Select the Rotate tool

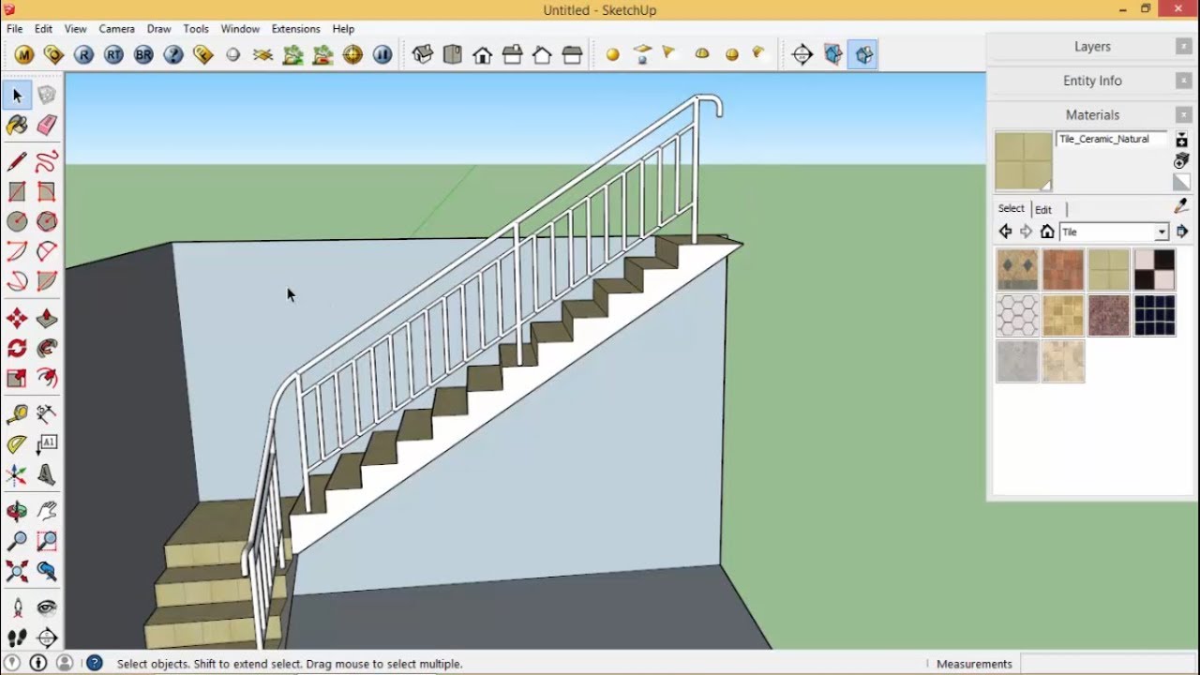(17, 349)
